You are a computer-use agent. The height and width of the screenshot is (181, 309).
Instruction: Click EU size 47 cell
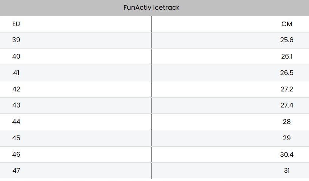pyautogui.click(x=16, y=171)
